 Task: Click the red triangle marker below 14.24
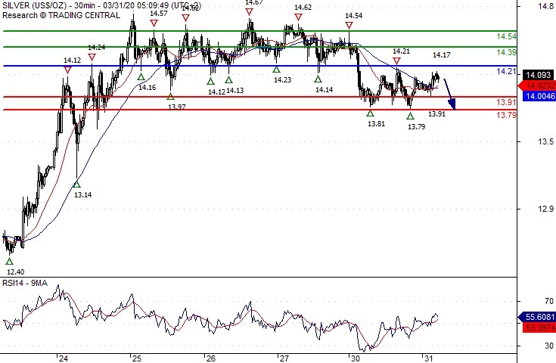pyautogui.click(x=92, y=57)
